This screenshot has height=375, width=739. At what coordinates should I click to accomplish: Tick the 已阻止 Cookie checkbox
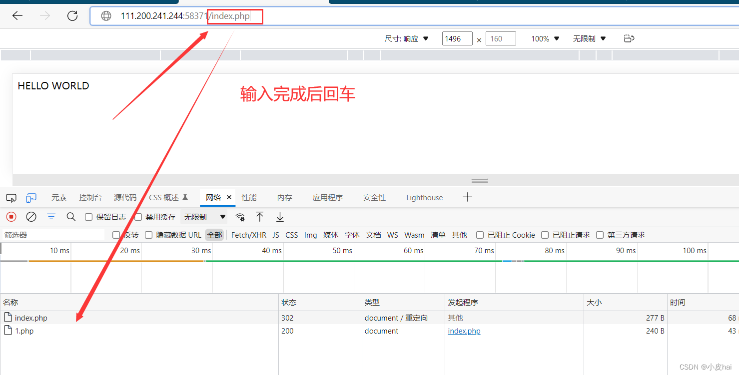[480, 235]
